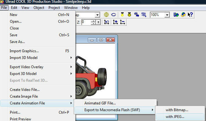Choose Close from the File menu
This screenshot has width=206, height=121.
(38, 28)
